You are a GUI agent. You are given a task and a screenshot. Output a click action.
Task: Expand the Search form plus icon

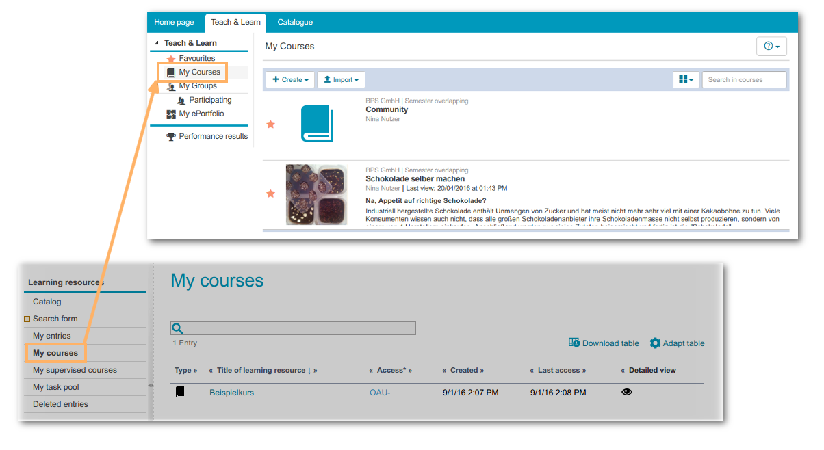[27, 319]
